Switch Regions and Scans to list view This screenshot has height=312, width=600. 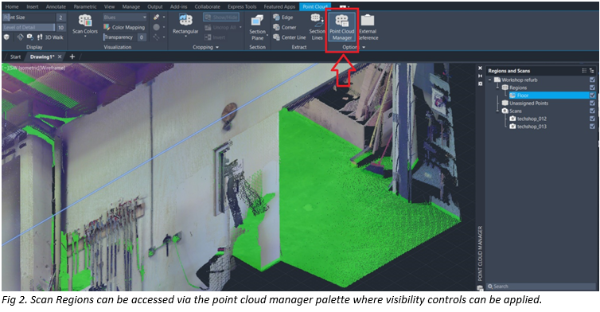(x=584, y=71)
